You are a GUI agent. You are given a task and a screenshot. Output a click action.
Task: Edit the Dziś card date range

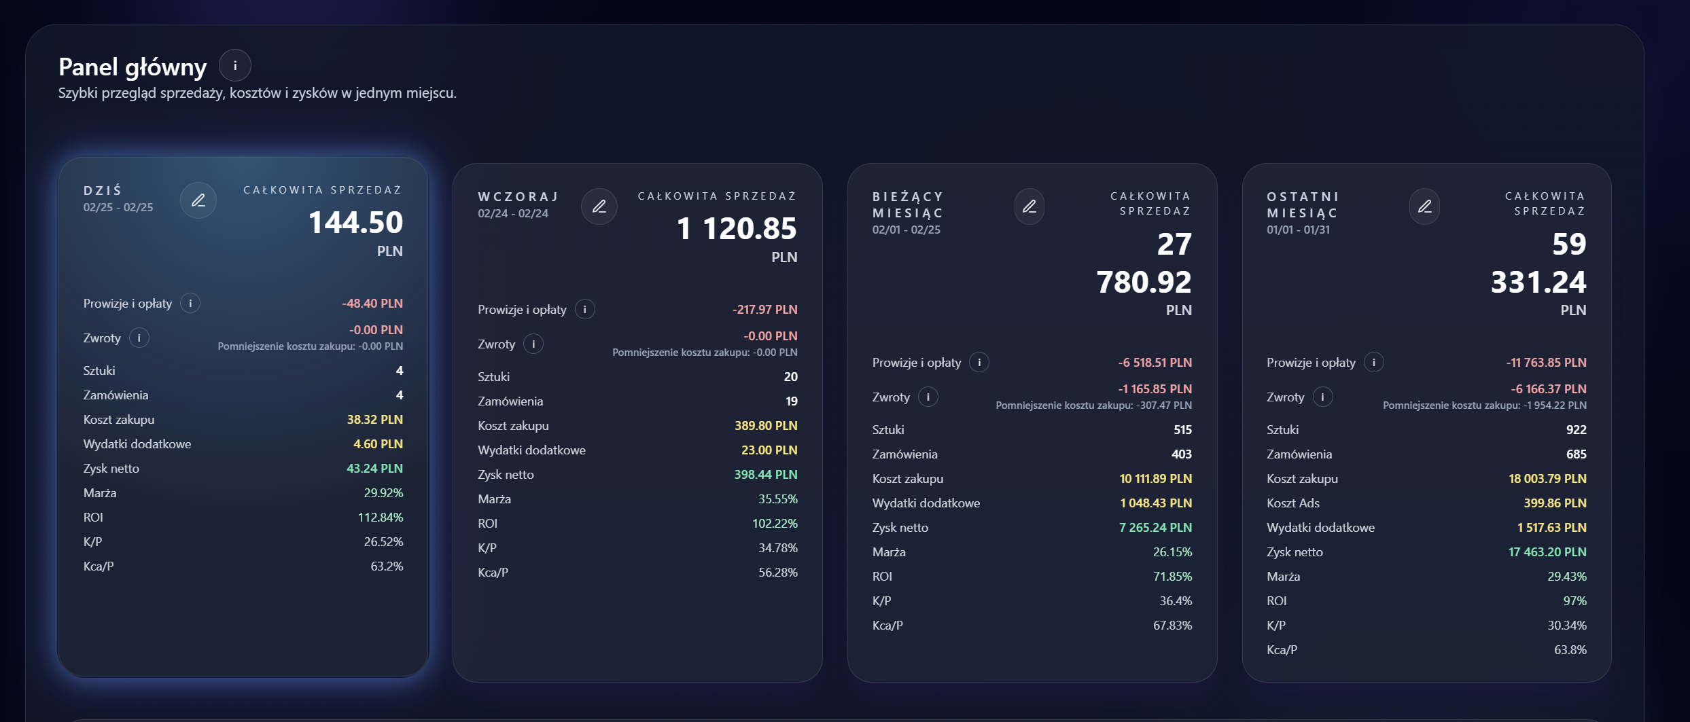coord(198,200)
